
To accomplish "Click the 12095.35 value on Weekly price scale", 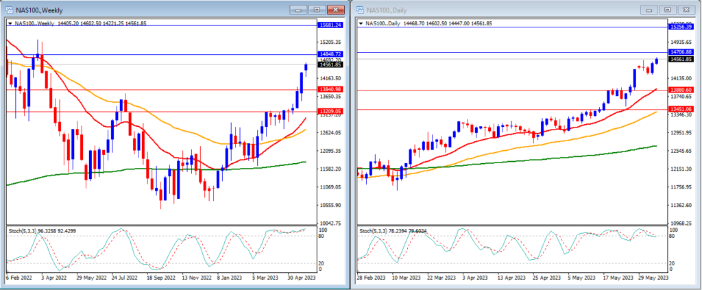I will (331, 151).
